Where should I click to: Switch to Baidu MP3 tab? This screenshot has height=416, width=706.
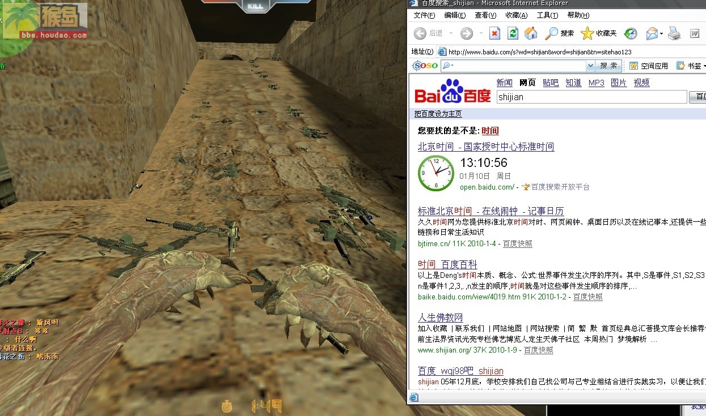[x=597, y=83]
